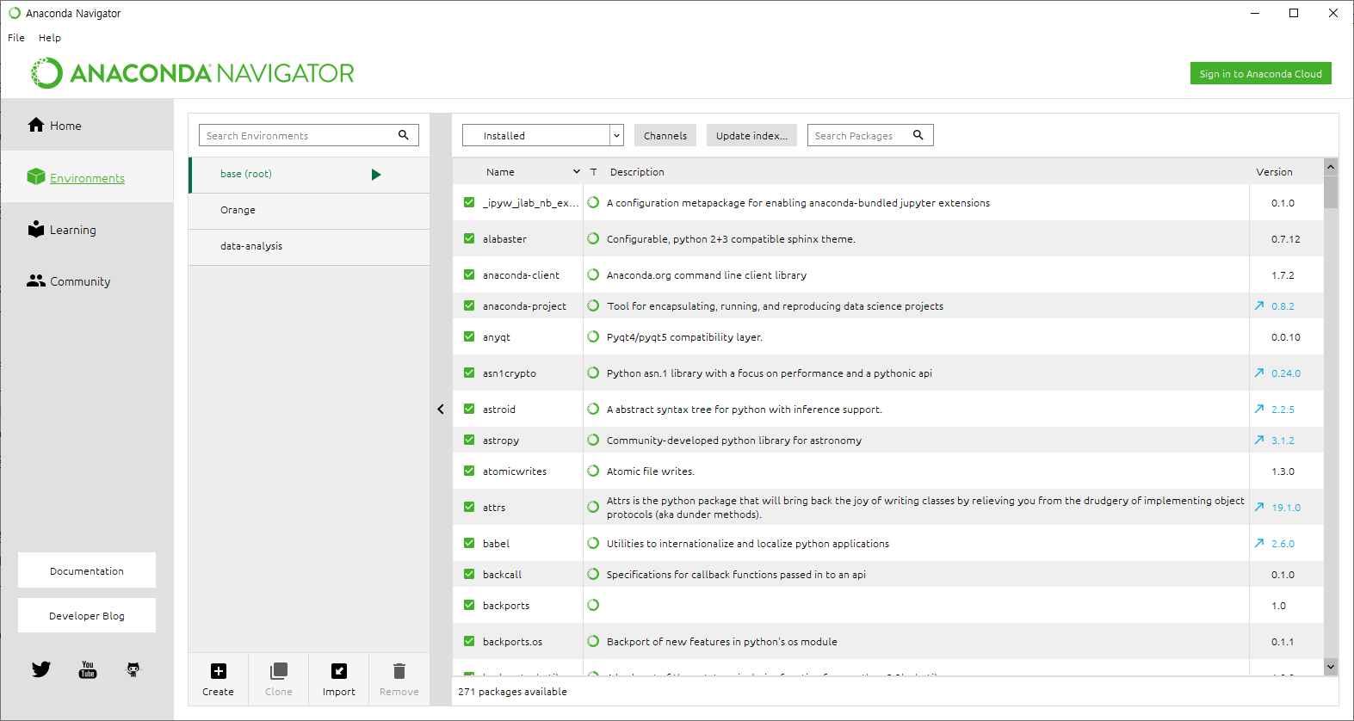Click the Channels button
The image size is (1354, 721).
tap(665, 135)
